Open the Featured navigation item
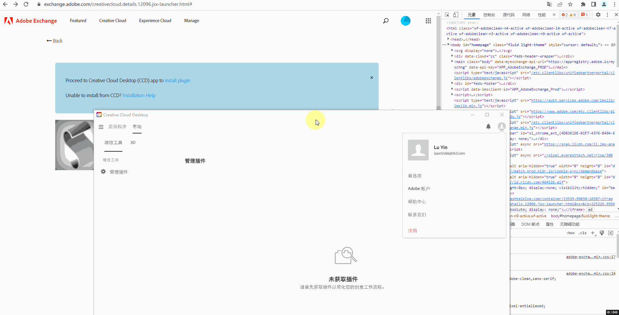619x315 pixels. coord(78,20)
